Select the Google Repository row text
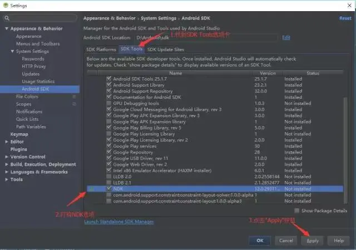Viewport: 356px width, 250px height. coord(133,152)
